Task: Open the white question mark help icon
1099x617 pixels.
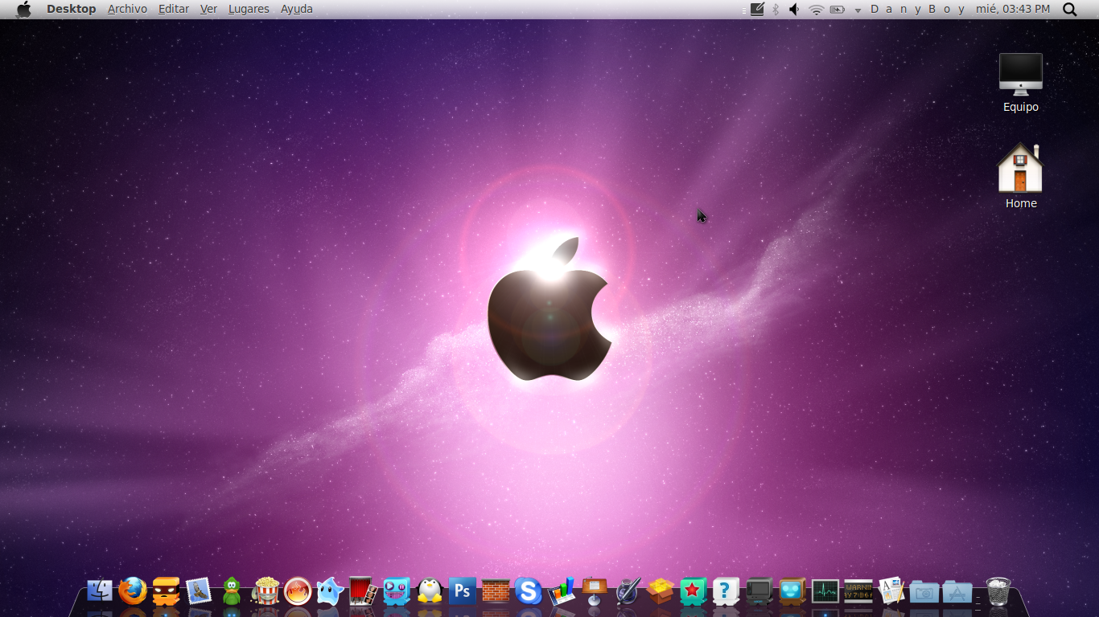Action: pyautogui.click(x=726, y=591)
